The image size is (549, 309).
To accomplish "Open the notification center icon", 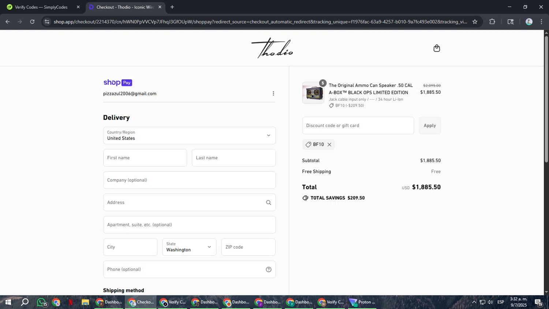I will click(538, 302).
